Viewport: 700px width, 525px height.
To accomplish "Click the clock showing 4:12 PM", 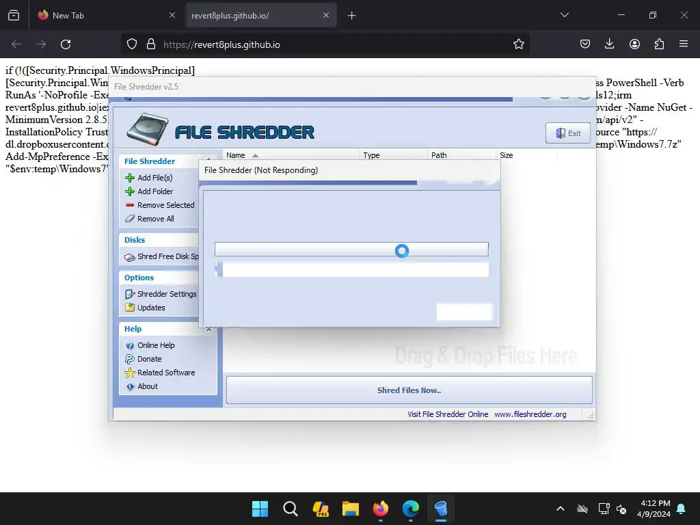I will [x=655, y=502].
